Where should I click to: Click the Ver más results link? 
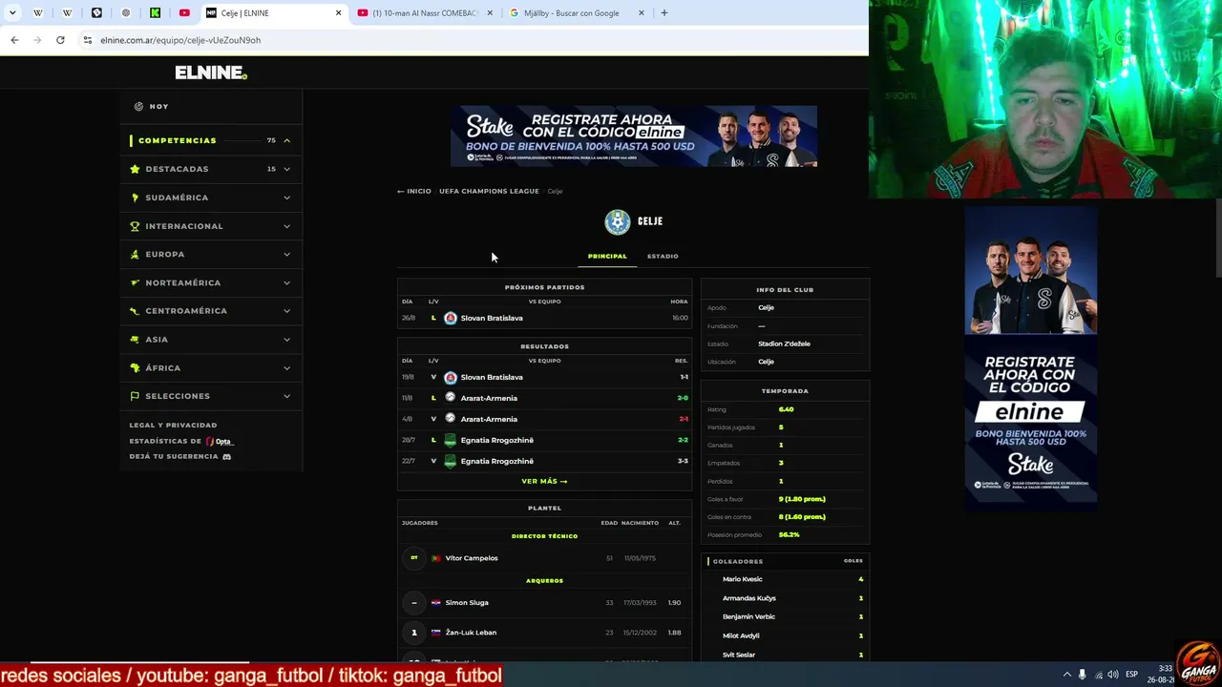pos(544,481)
